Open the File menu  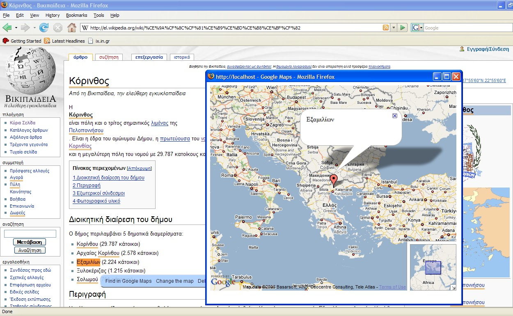click(6, 15)
